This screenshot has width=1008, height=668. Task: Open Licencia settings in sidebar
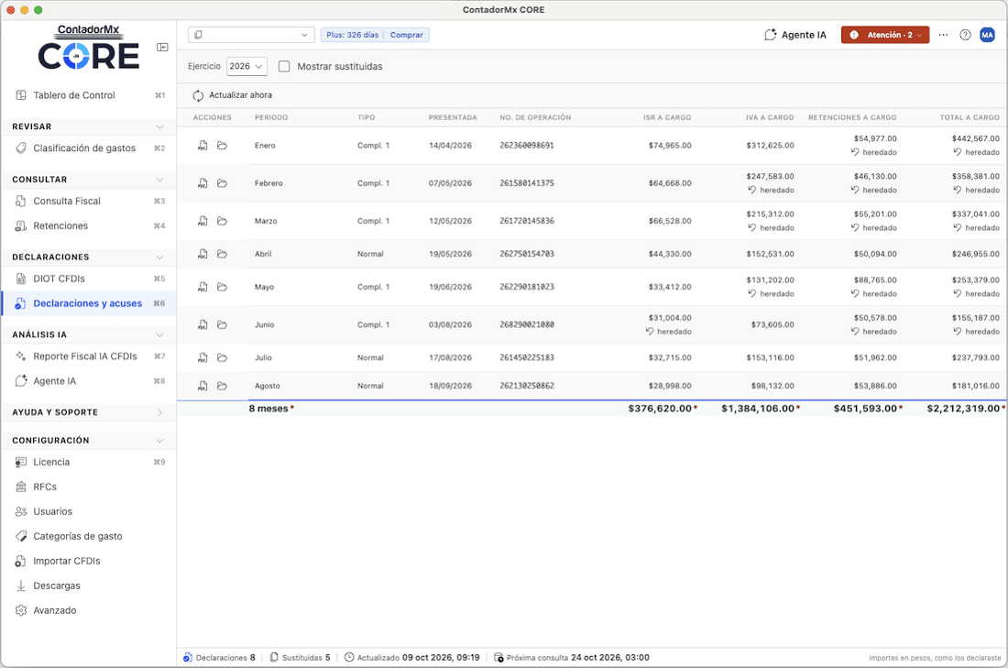coord(89,462)
